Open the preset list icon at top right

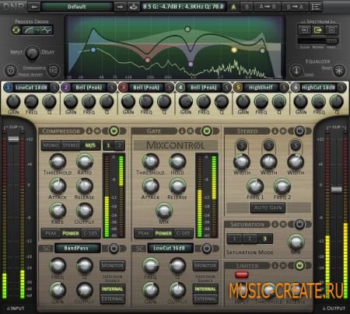(316, 7)
